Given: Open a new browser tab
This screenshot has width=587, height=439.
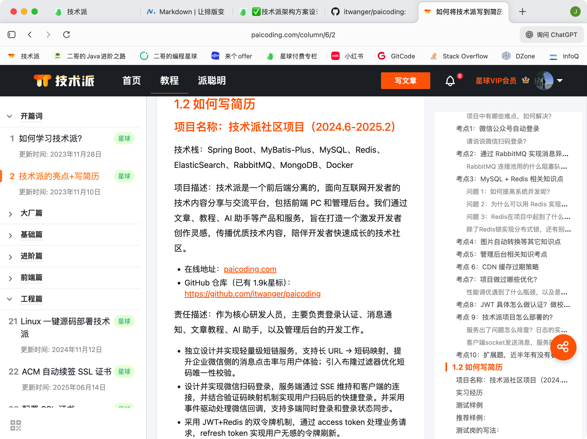Looking at the screenshot, I should (522, 12).
